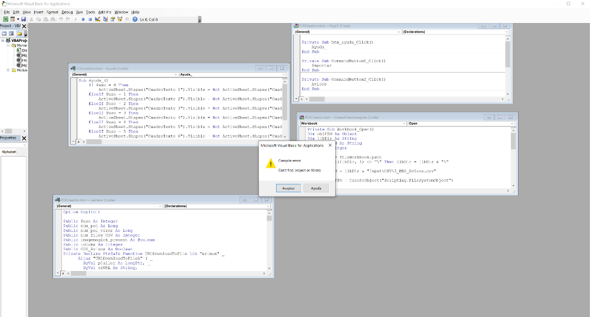The image size is (590, 317).
Task: Select the VBAProject root tree item
Action: click(17, 40)
